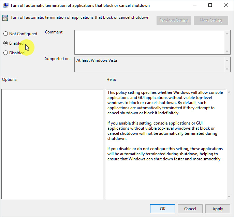Minimize the policy setting window
The height and width of the screenshot is (217, 234).
pyautogui.click(x=194, y=5)
